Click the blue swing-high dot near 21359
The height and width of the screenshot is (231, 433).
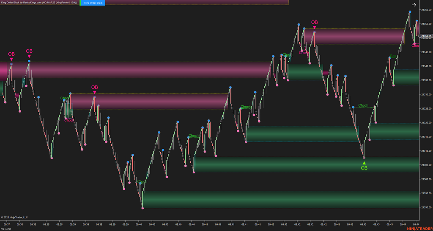click(x=410, y=12)
